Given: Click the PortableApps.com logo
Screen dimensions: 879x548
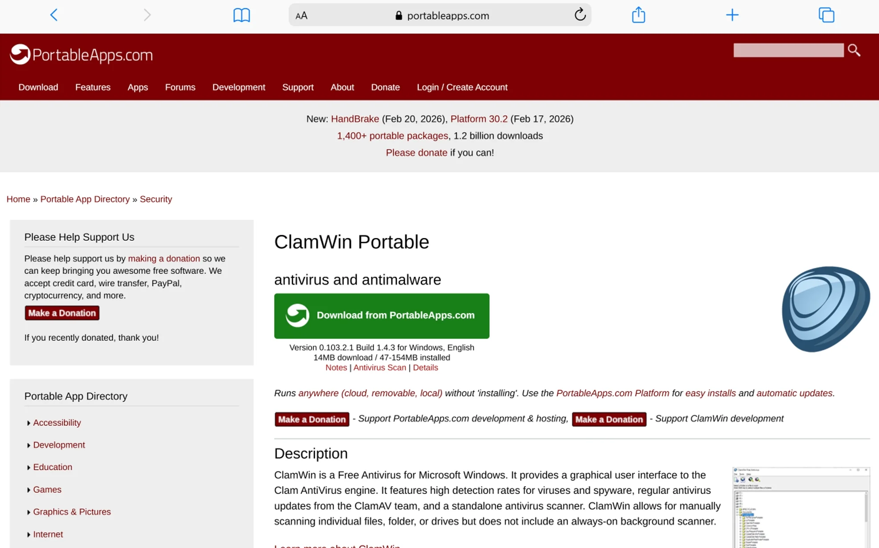Looking at the screenshot, I should click(81, 55).
